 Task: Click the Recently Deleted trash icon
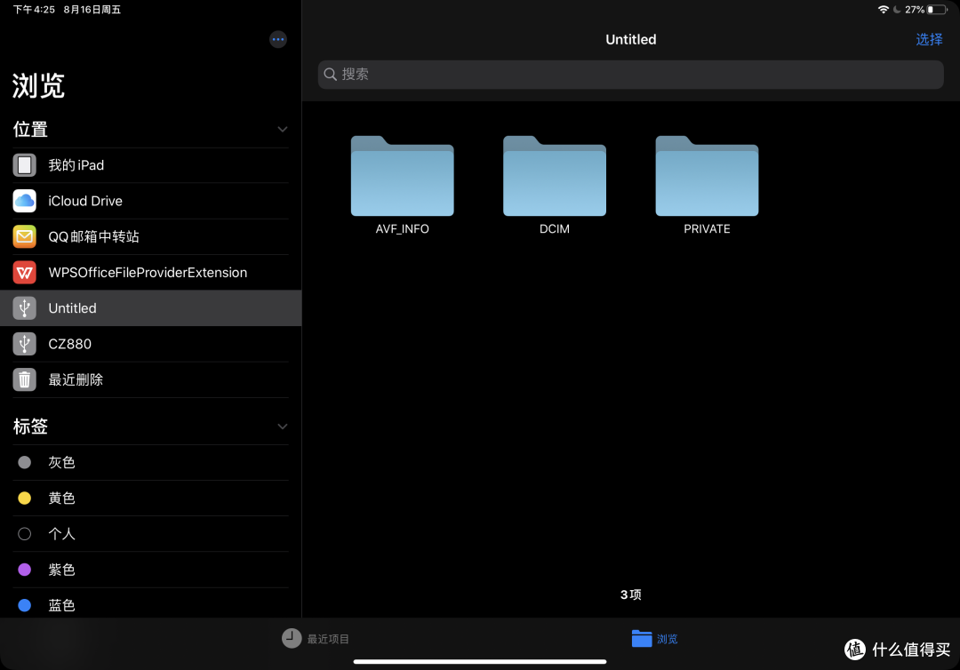(x=25, y=379)
